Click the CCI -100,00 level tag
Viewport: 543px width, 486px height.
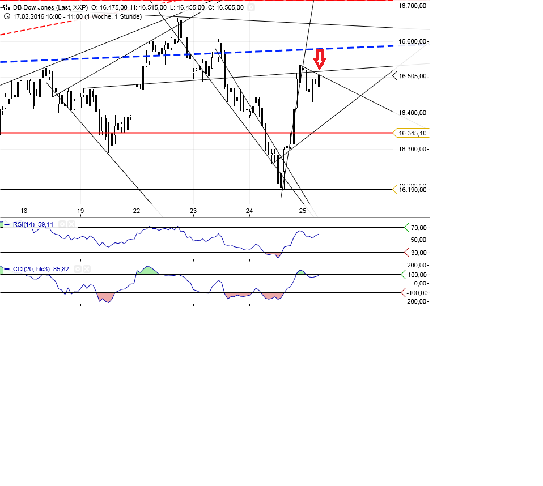[416, 293]
